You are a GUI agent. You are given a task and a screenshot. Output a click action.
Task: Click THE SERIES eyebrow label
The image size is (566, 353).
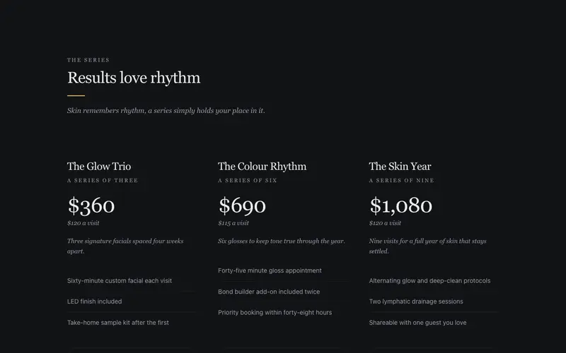pyautogui.click(x=88, y=60)
